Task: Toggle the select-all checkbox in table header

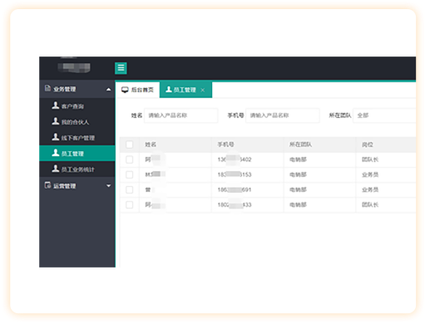Action: [130, 145]
